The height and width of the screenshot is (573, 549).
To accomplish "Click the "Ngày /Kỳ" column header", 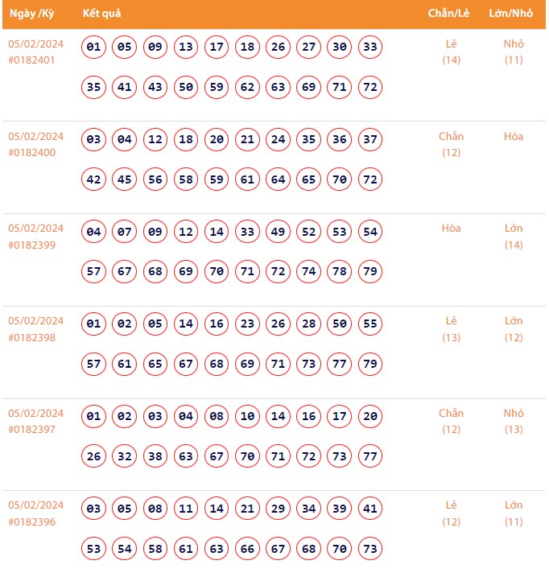I will click(31, 14).
